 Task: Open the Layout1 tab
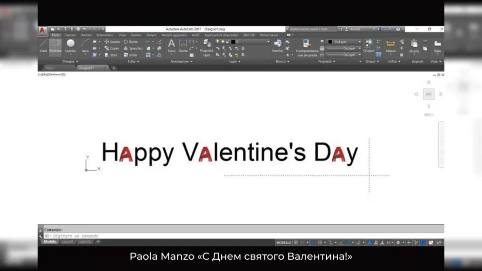coord(68,241)
